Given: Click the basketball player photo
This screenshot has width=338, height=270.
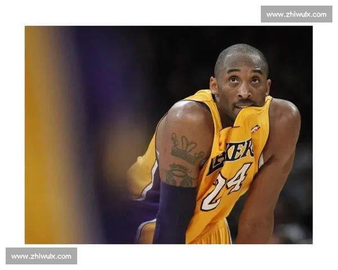Looking at the screenshot, I should pos(169,135).
